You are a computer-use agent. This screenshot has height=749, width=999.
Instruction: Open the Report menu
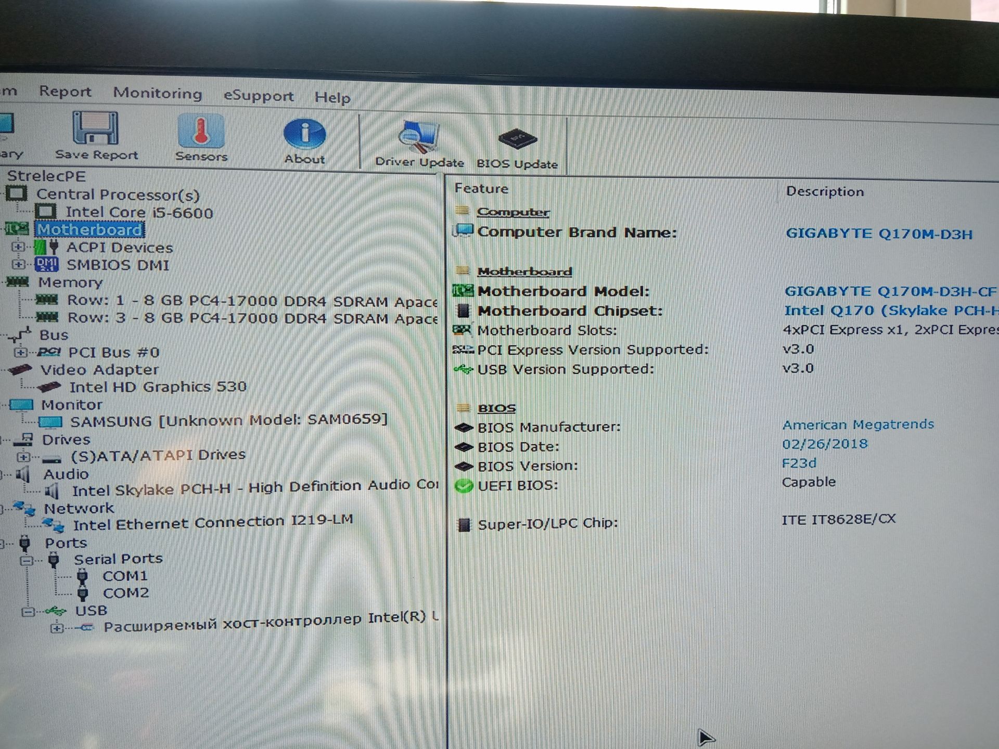(65, 92)
